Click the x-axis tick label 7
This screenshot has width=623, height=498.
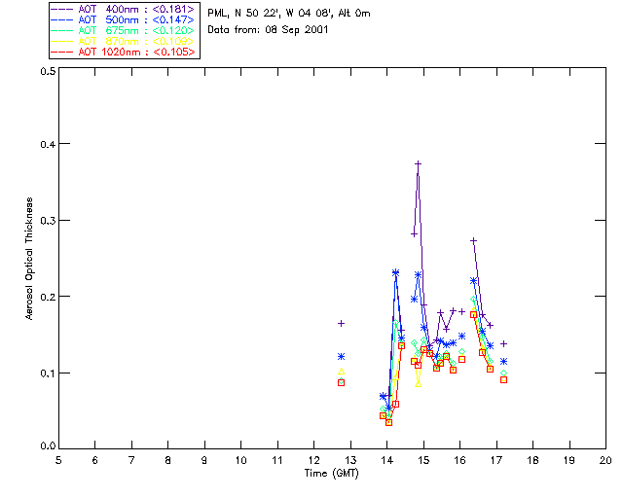pos(131,460)
